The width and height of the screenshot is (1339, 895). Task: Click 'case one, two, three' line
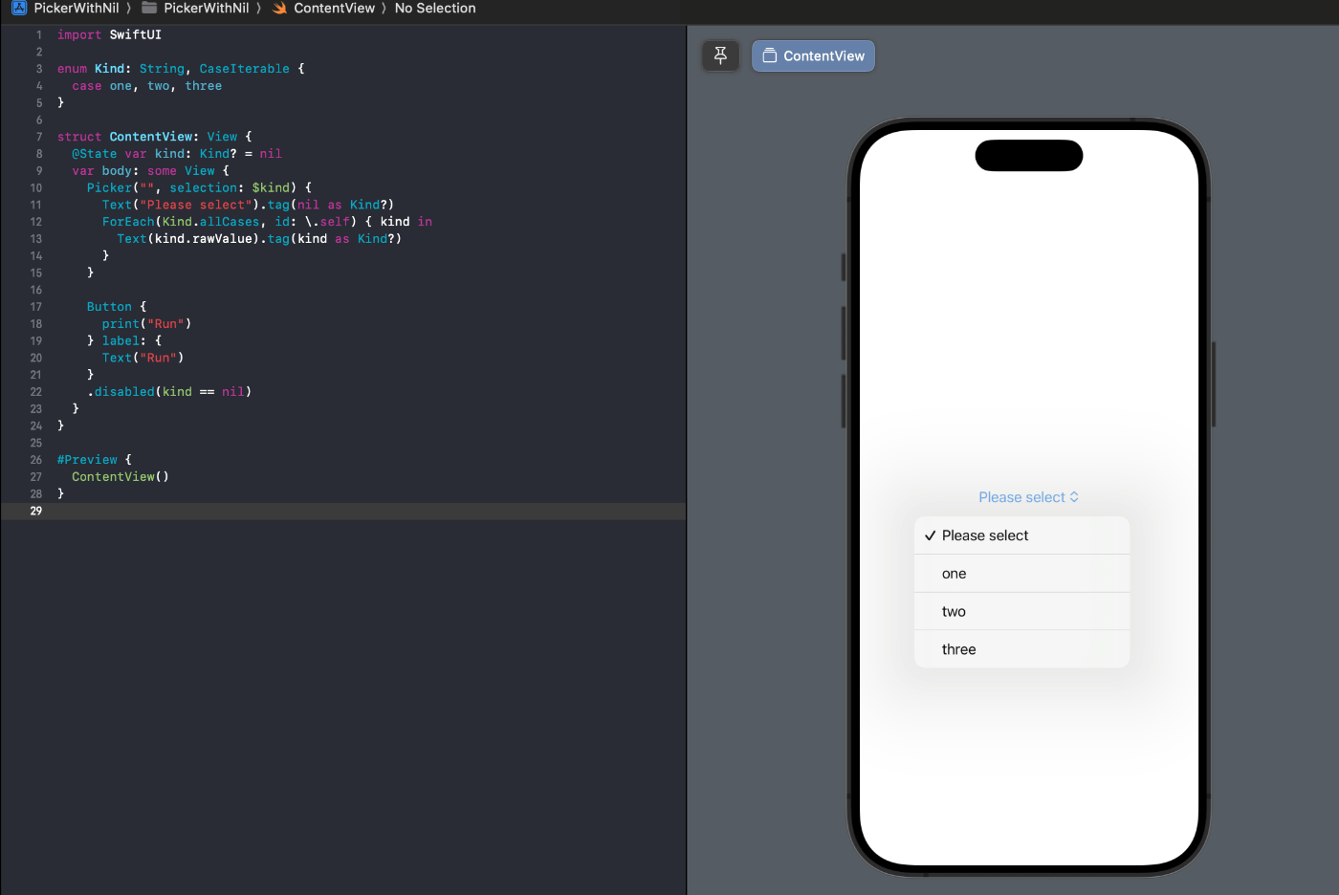point(146,86)
